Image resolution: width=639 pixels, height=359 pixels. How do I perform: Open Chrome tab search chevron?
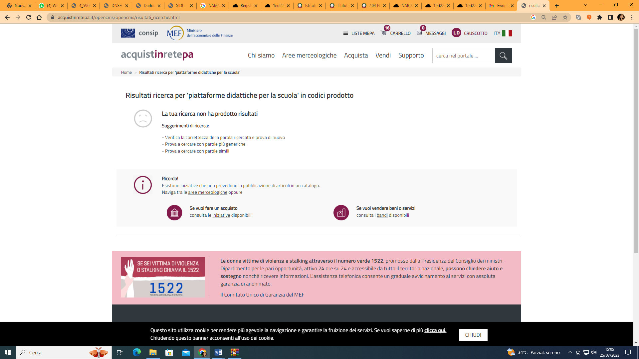[x=585, y=5]
